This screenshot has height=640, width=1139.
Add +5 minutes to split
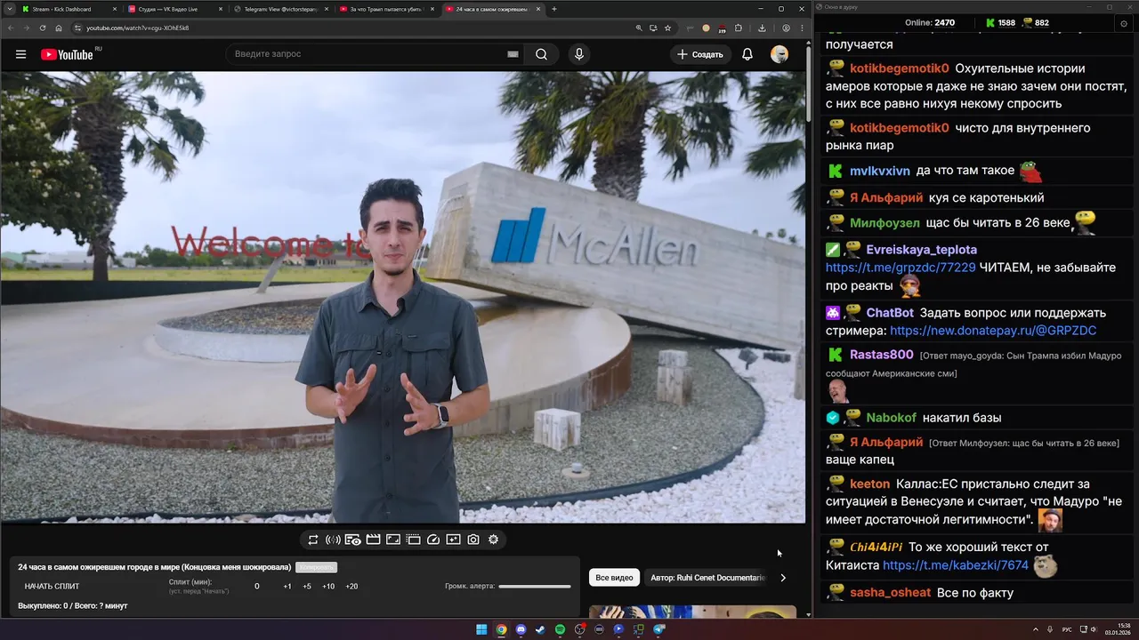(x=307, y=586)
